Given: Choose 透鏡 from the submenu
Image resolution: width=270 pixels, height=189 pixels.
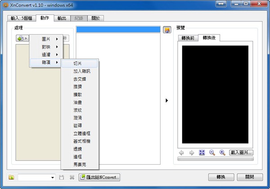Looking at the screenshot, I should pyautogui.click(x=80, y=149).
